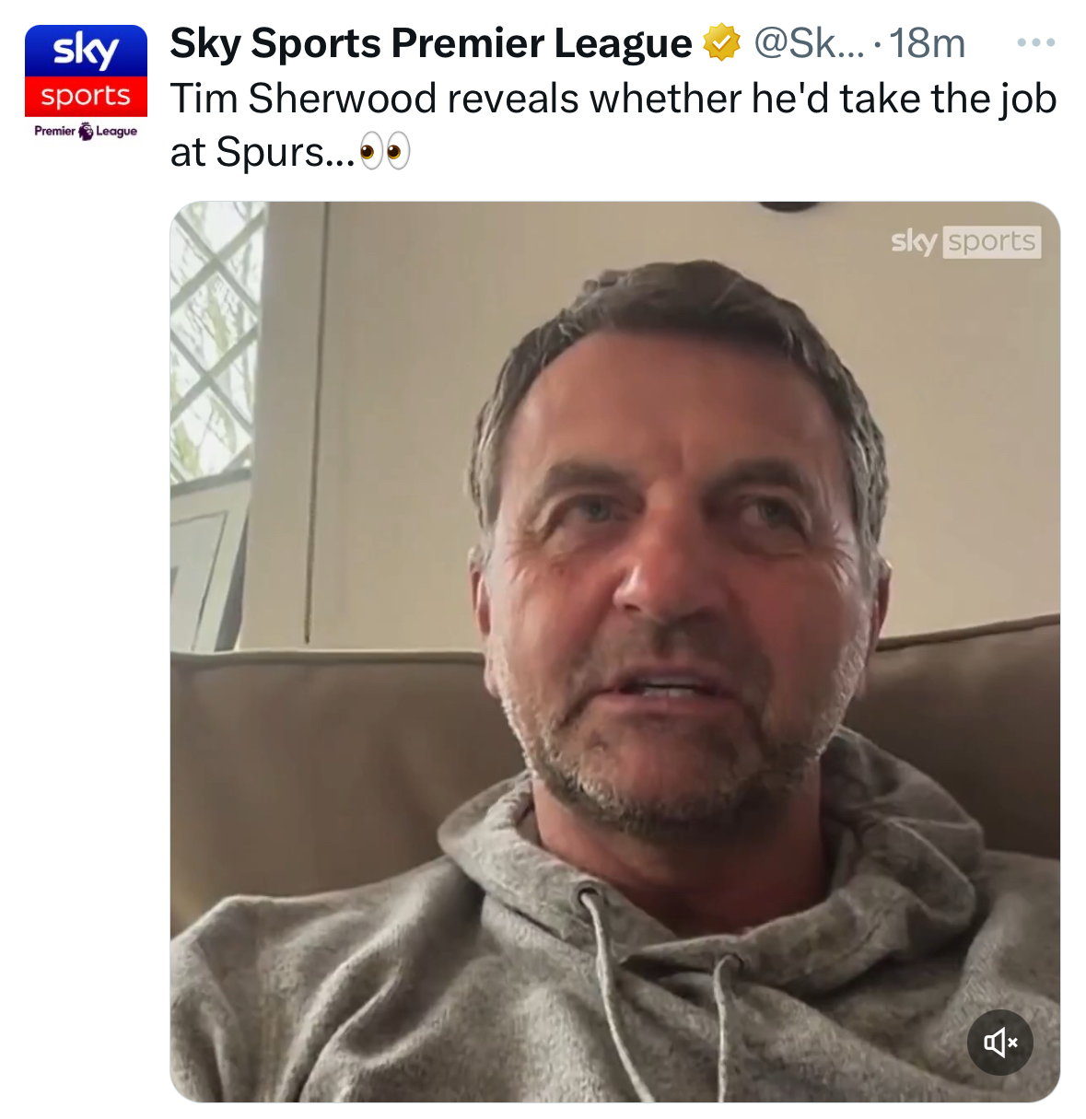Click the gold verified badge
The width and height of the screenshot is (1086, 1119).
pyautogui.click(x=722, y=42)
